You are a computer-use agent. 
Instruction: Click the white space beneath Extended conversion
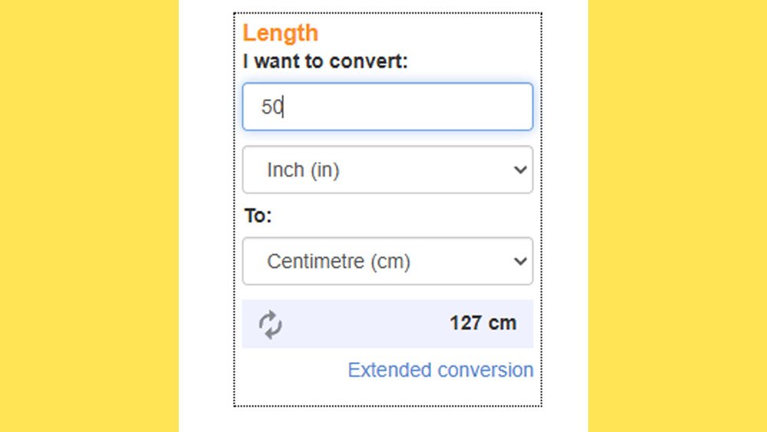pos(387,393)
